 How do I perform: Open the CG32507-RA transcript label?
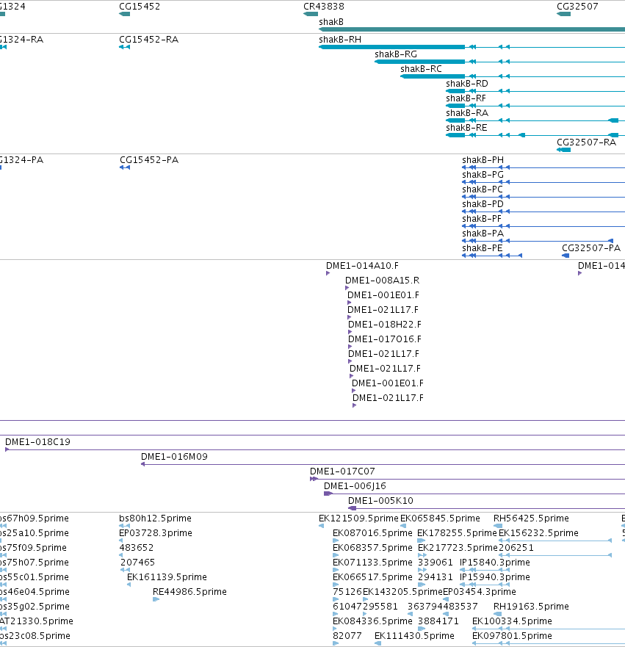(x=586, y=142)
